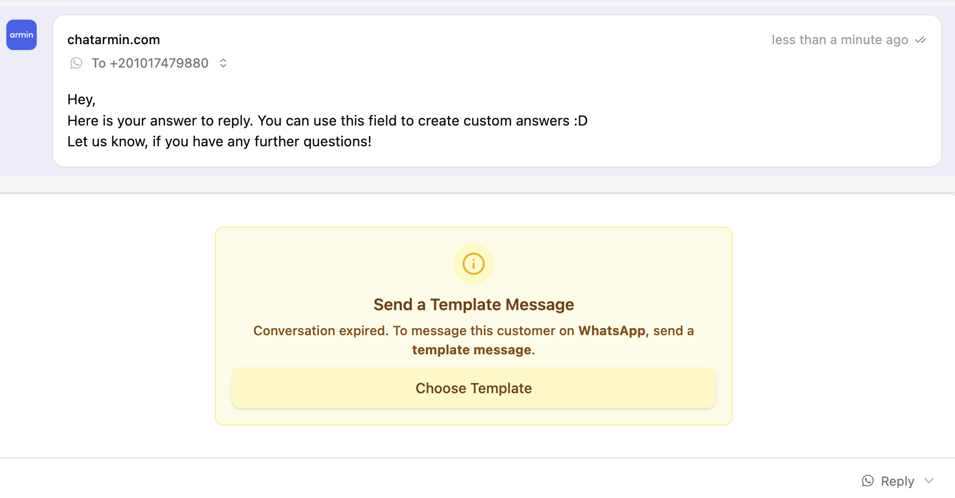This screenshot has width=955, height=498.
Task: Click the WhatsApp icon next to Reply
Action: click(868, 481)
